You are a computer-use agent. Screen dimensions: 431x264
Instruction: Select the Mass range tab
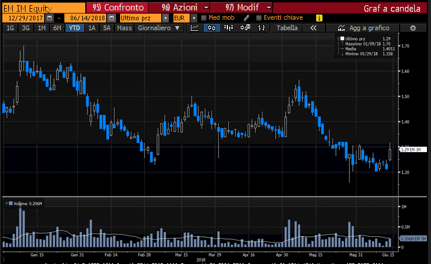point(124,28)
